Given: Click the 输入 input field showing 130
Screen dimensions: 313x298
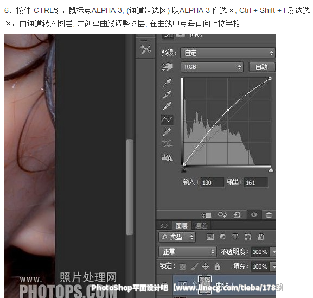Looking at the screenshot, I should (x=212, y=182).
